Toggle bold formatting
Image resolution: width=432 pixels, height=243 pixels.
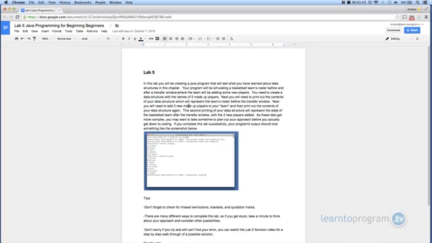coord(123,39)
